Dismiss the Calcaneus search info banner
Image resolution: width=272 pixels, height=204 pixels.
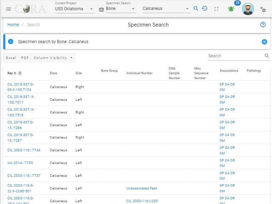pos(264,42)
